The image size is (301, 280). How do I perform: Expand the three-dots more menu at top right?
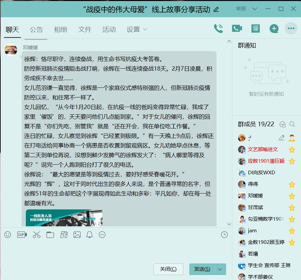291,28
